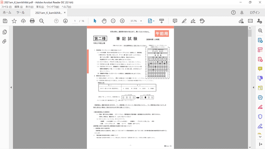
Task: Expand the left navigation pane arrow
Action: coord(11,87)
